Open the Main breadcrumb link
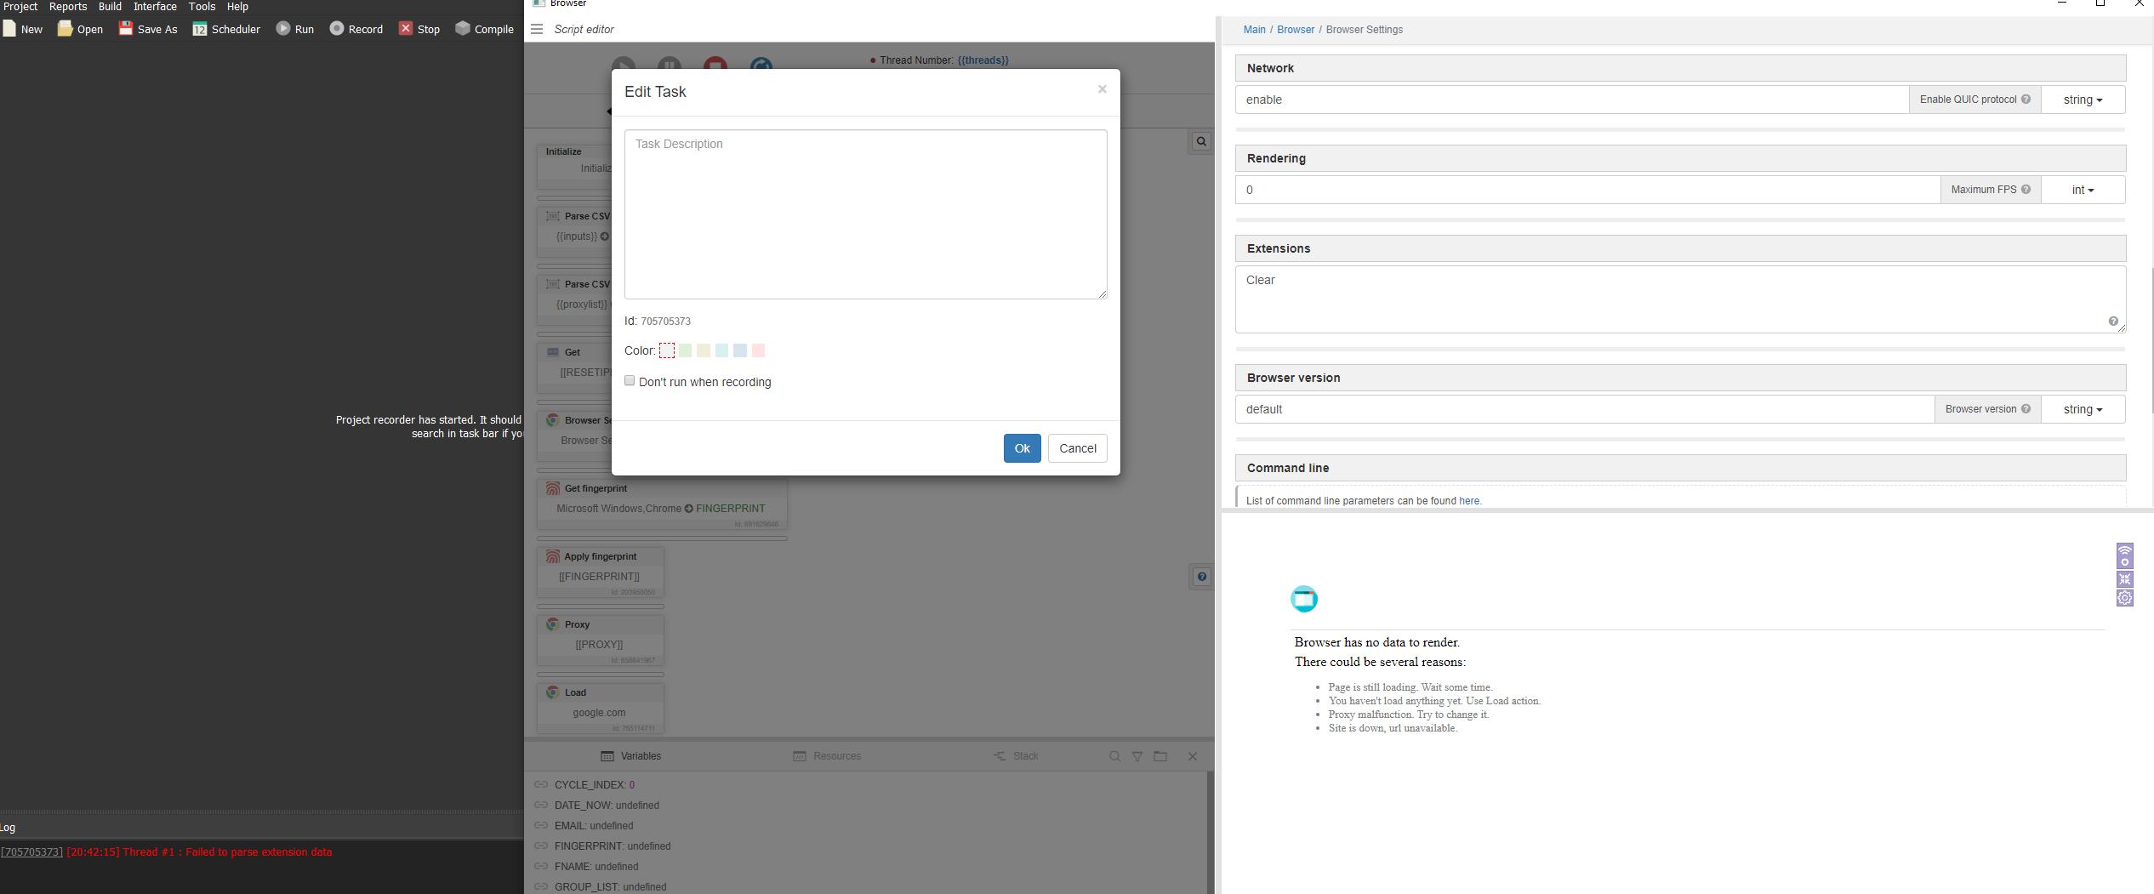2154x894 pixels. 1254,30
